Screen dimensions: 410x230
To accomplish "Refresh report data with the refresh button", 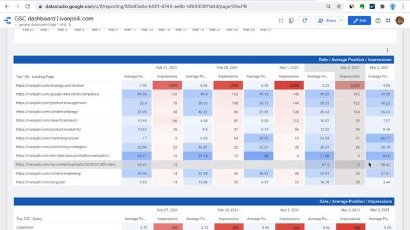I will pos(305,20).
